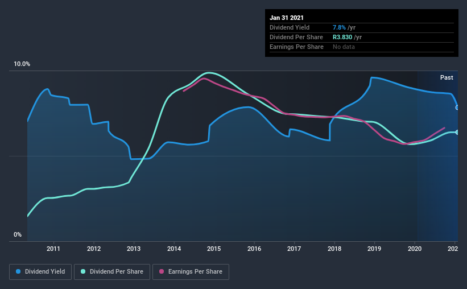The height and width of the screenshot is (289, 467).
Task: Click the 7.8% dividend yield value
Action: [x=339, y=27]
